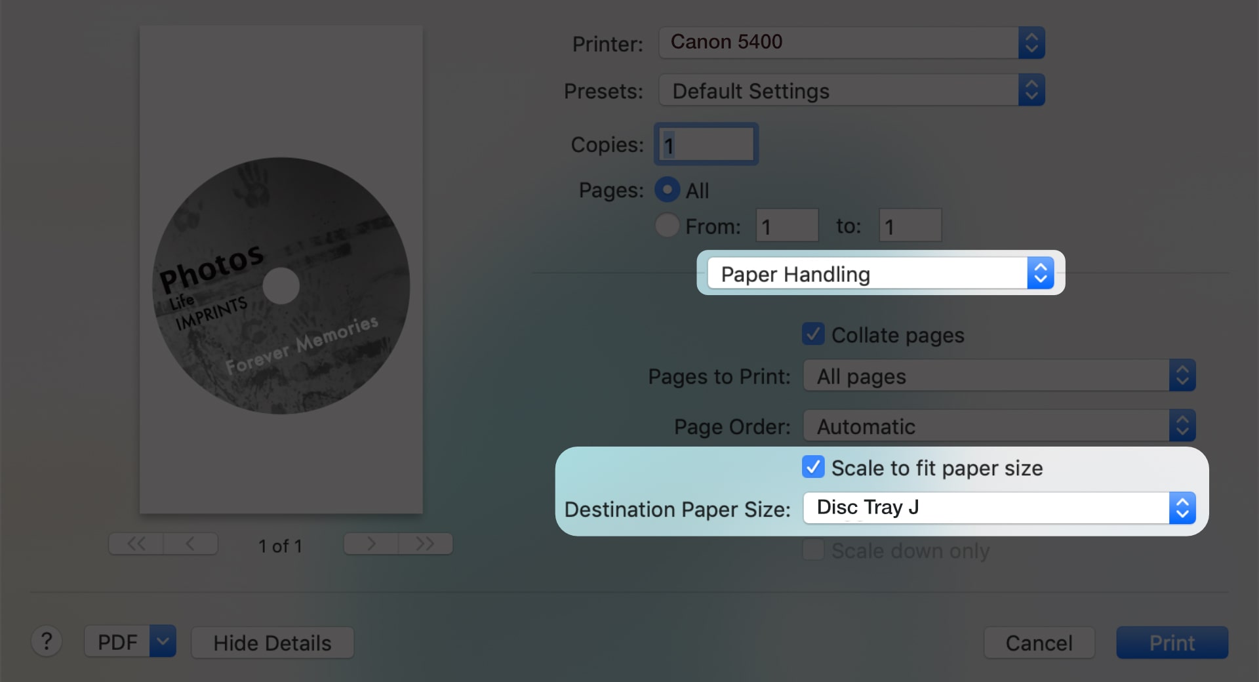Click the previous page arrow below preview

190,544
